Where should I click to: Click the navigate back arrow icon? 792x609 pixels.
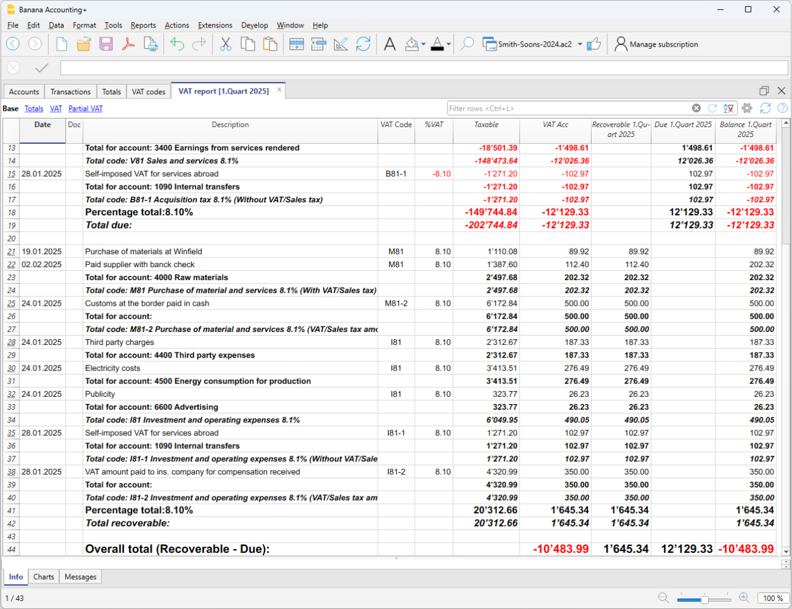[13, 44]
